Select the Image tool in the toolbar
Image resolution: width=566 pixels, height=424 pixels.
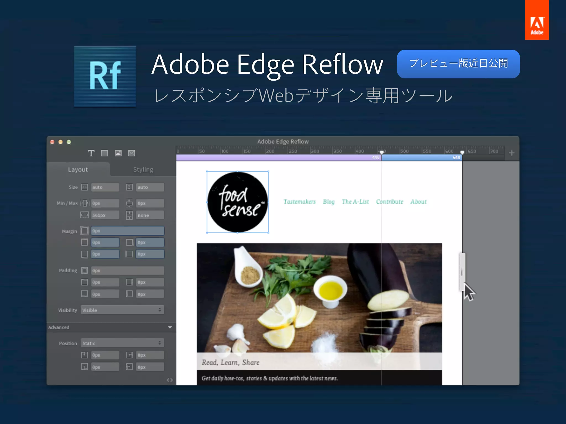tap(118, 153)
